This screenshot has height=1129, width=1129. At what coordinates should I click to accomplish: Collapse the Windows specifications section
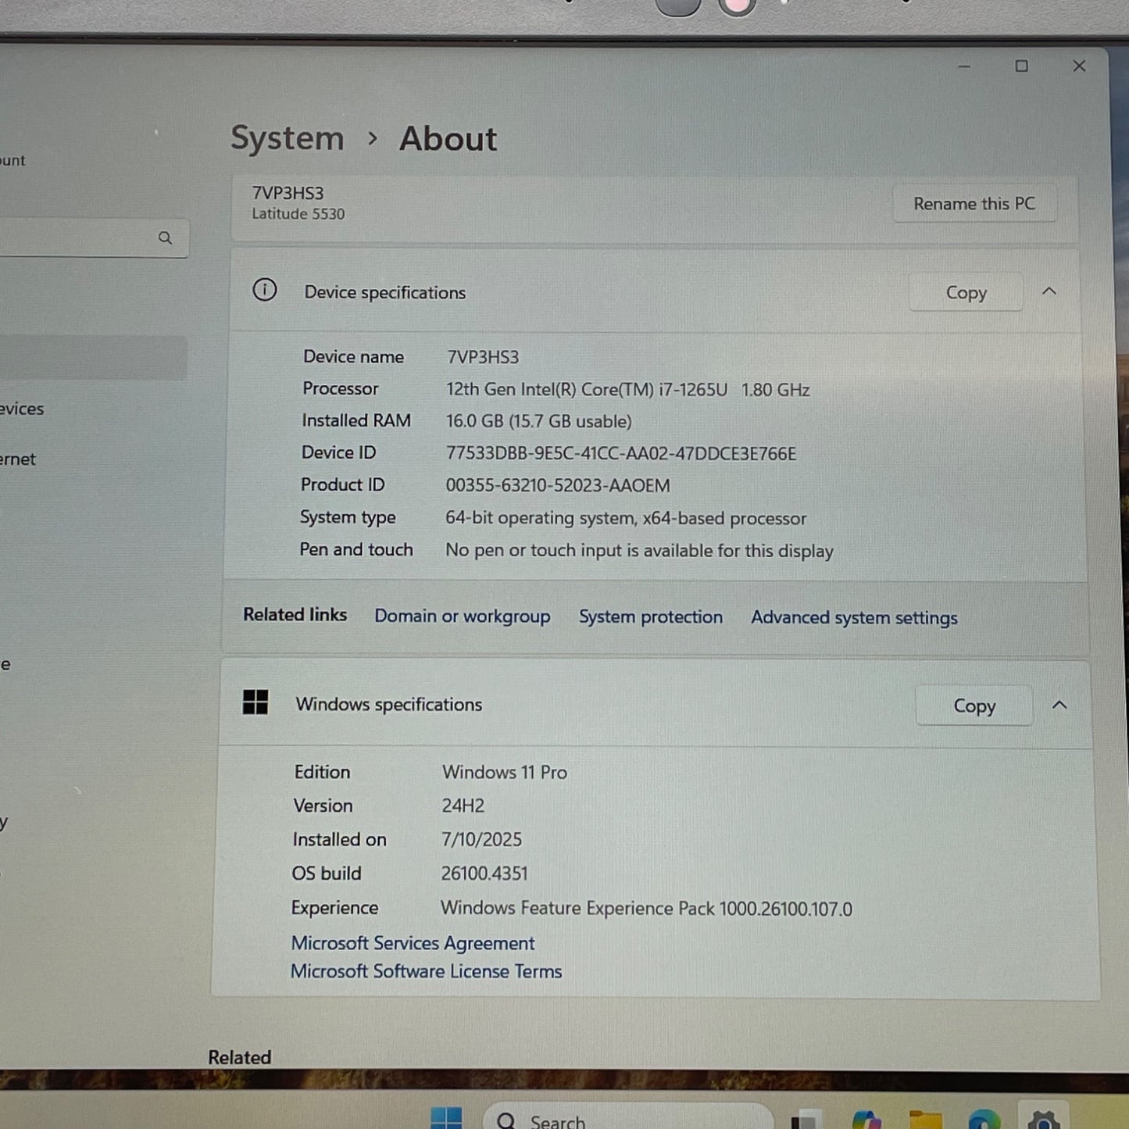pyautogui.click(x=1059, y=705)
